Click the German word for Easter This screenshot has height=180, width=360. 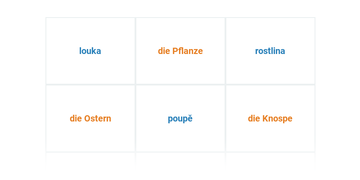pyautogui.click(x=90, y=118)
